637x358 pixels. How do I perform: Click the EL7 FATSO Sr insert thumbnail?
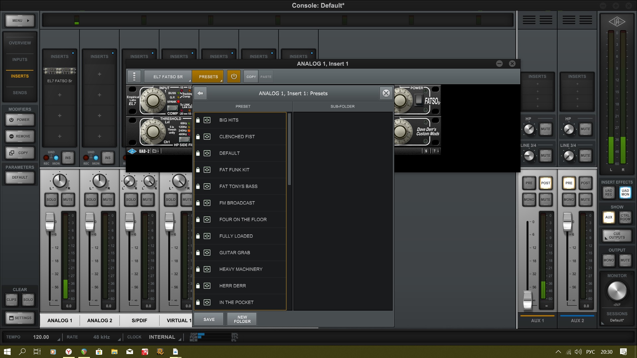[60, 71]
